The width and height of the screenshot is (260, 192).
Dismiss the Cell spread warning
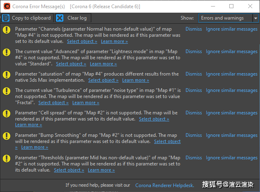193,113
